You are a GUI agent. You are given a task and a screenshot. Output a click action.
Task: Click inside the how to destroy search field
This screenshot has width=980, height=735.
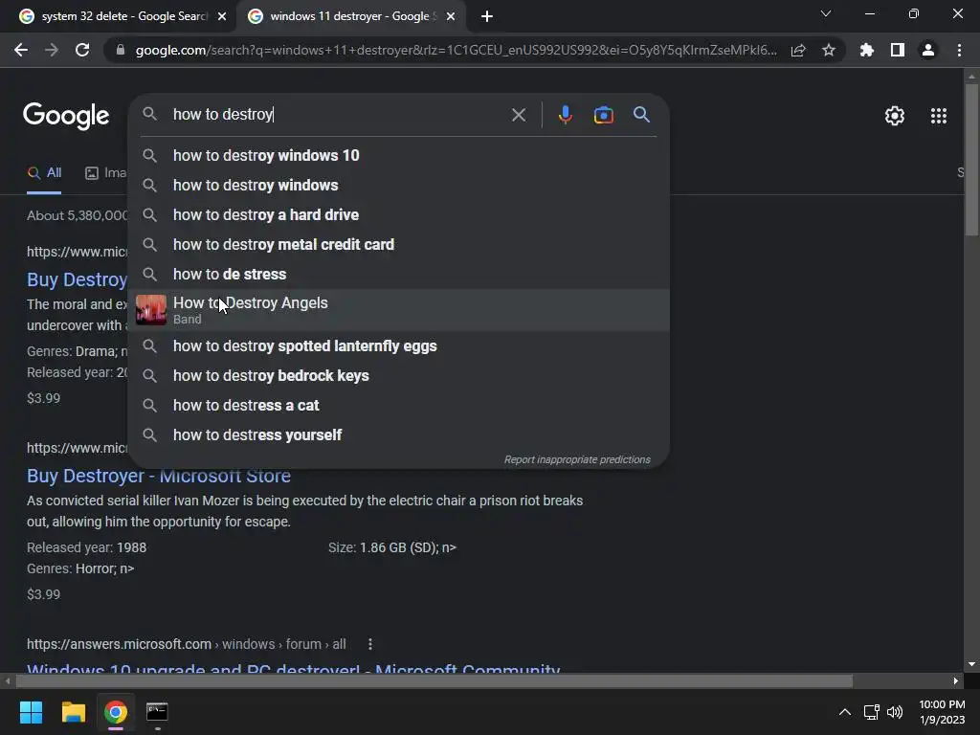pos(338,115)
